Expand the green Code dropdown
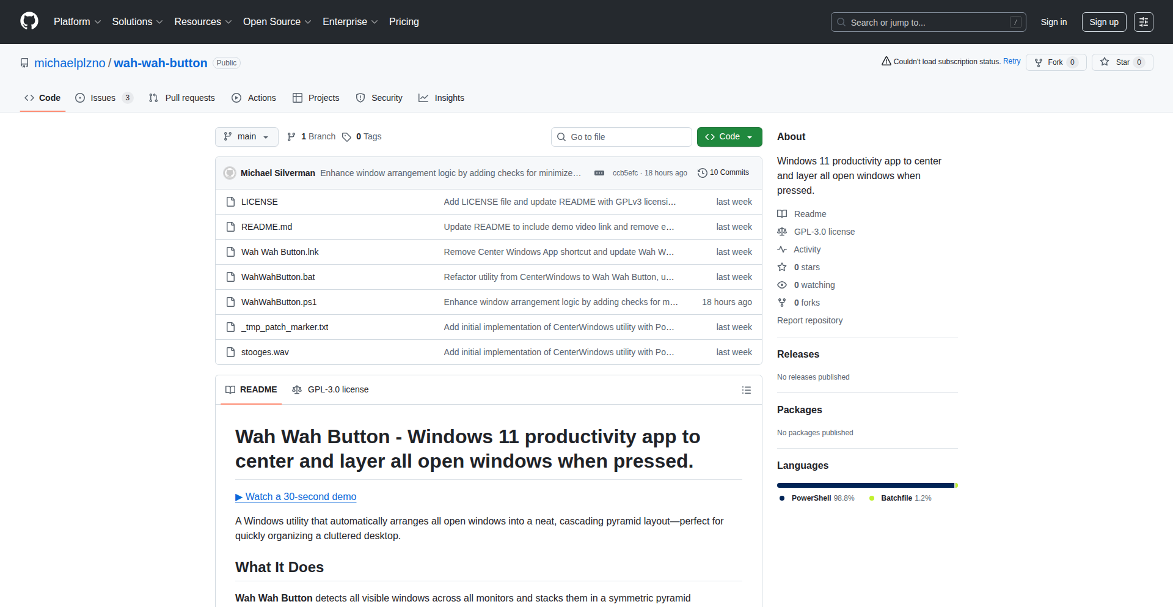1173x607 pixels. pos(729,137)
